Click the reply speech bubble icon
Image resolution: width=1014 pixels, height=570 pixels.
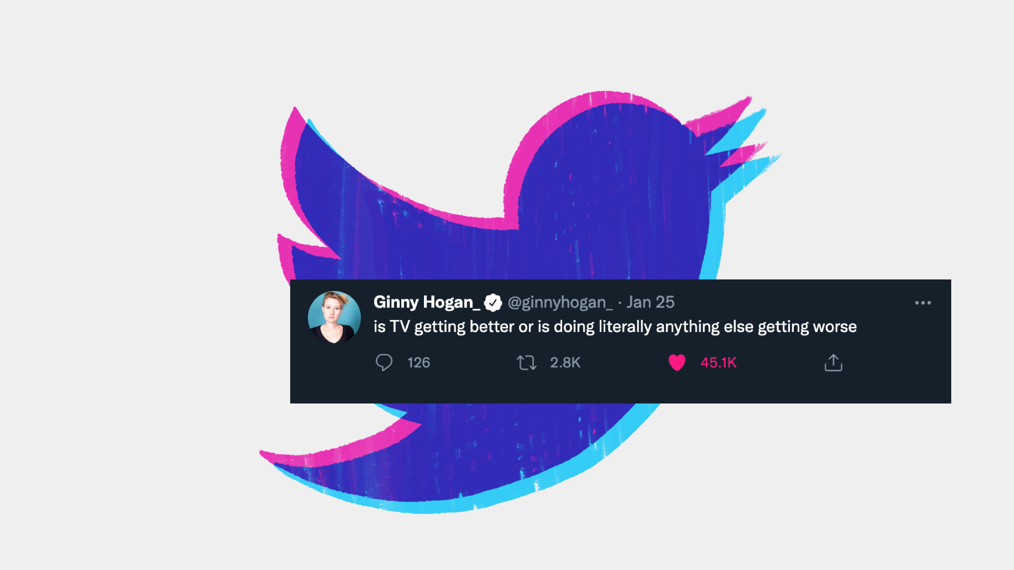[x=384, y=362]
